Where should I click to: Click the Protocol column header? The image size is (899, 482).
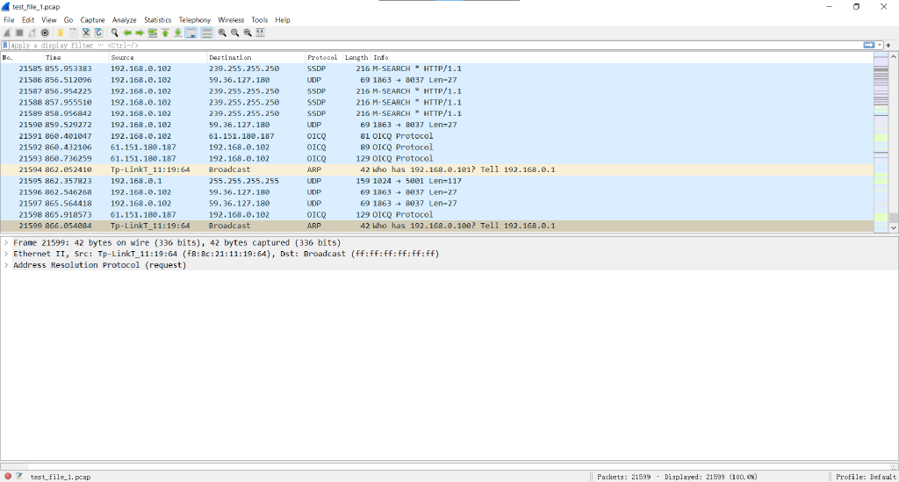(x=321, y=57)
